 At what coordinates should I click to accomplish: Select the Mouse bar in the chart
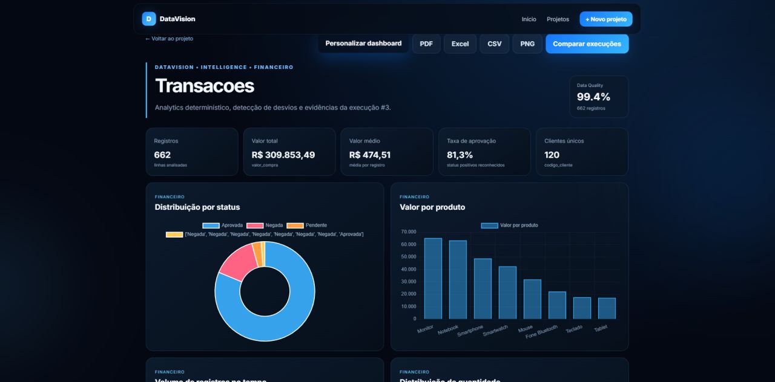tap(532, 299)
